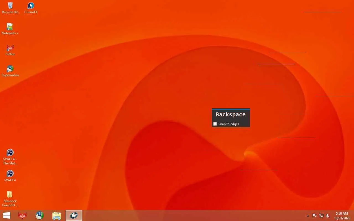Open File Explorer from the taskbar
Viewport: 354px width, 221px height.
[57, 215]
